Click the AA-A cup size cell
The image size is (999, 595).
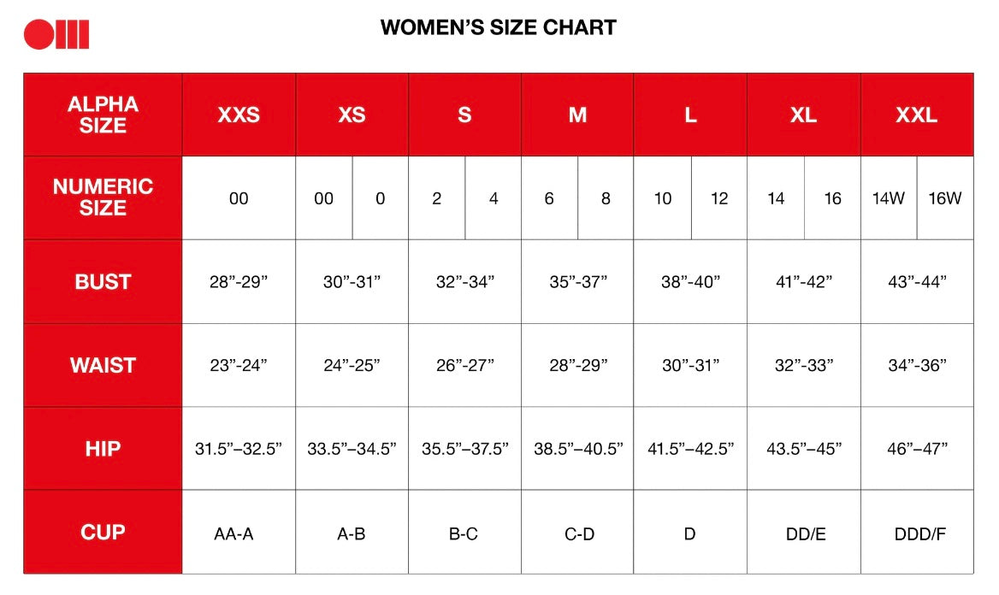click(x=233, y=534)
